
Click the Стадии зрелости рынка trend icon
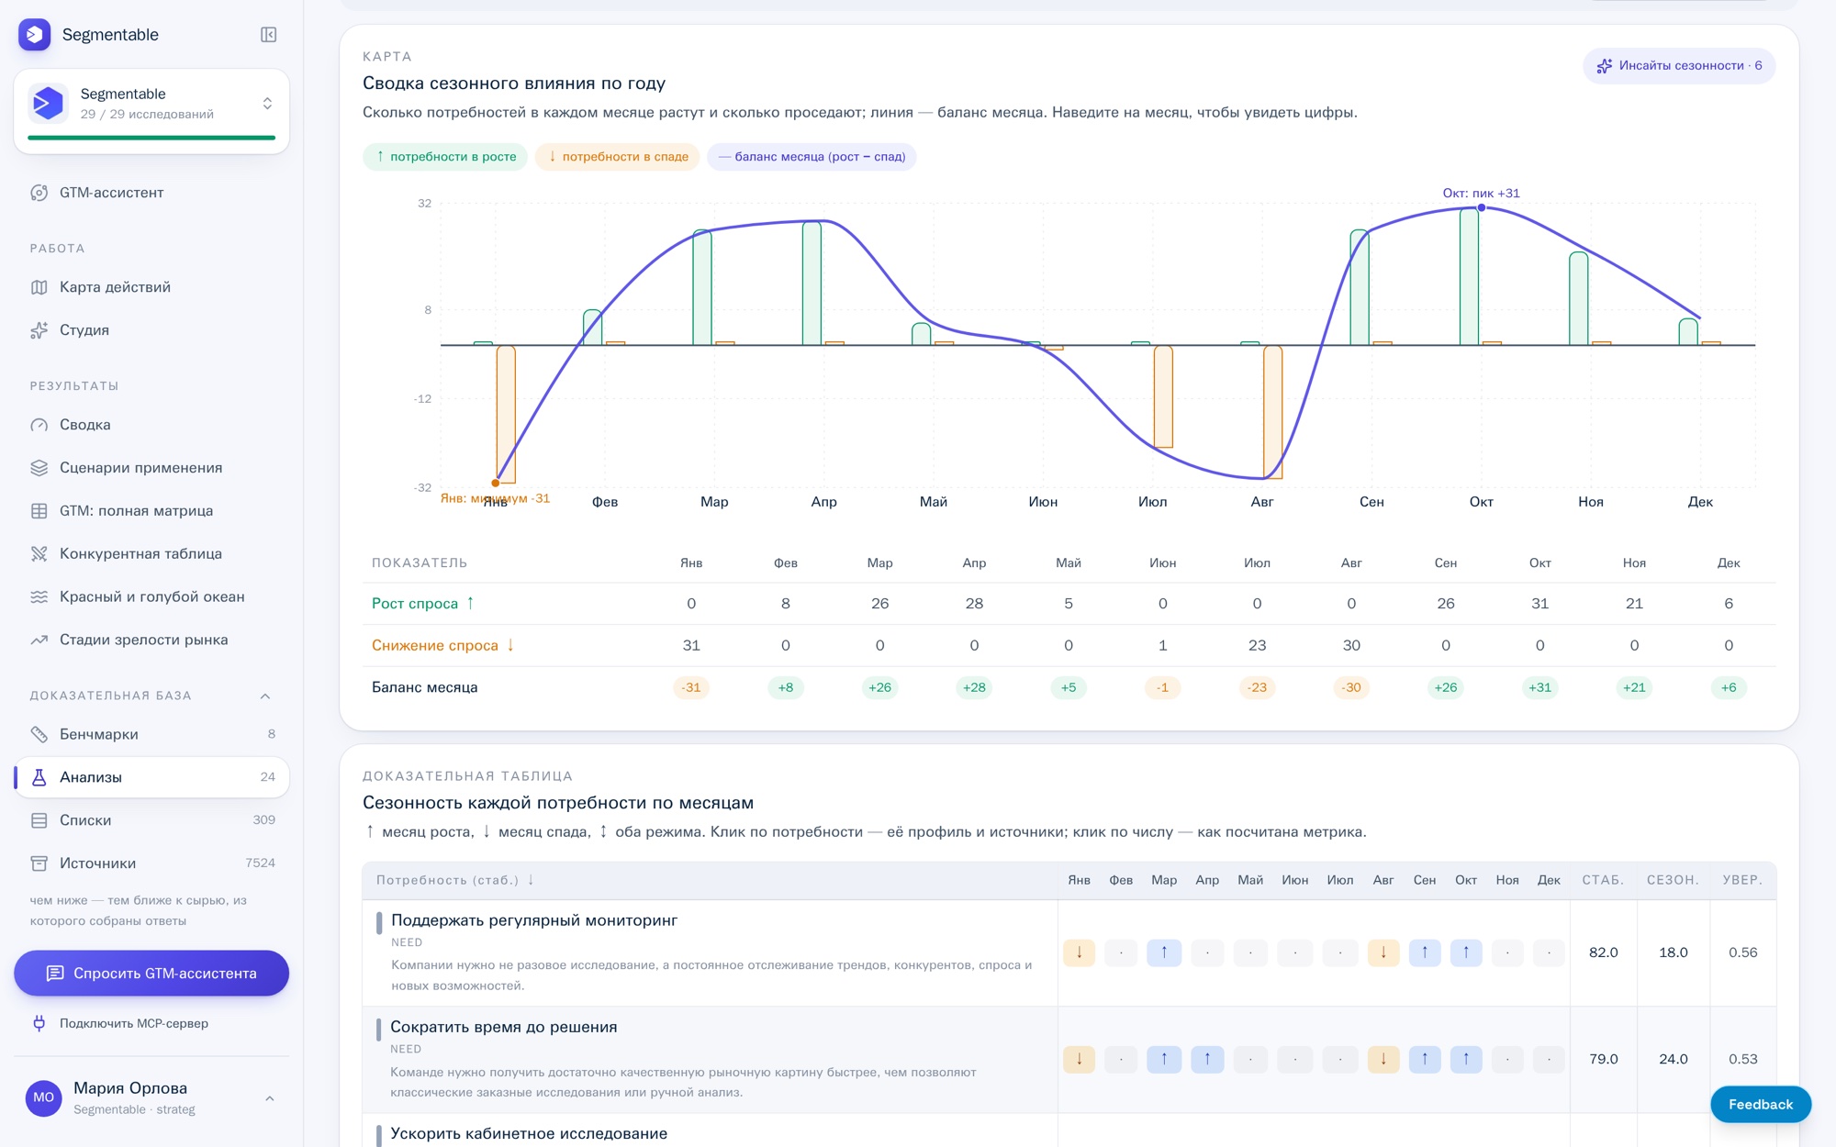39,640
